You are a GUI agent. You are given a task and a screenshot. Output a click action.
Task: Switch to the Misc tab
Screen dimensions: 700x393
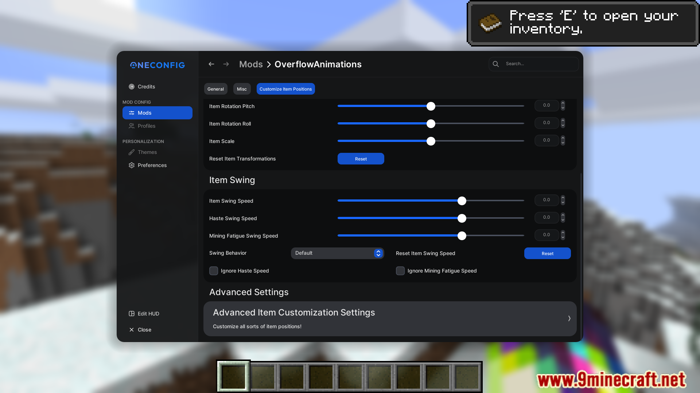click(242, 89)
